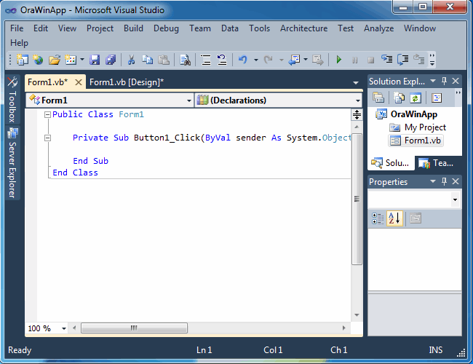Toggle Alphabetical sort in Properties panel
Screen dimensions: 473x364
pos(394,218)
